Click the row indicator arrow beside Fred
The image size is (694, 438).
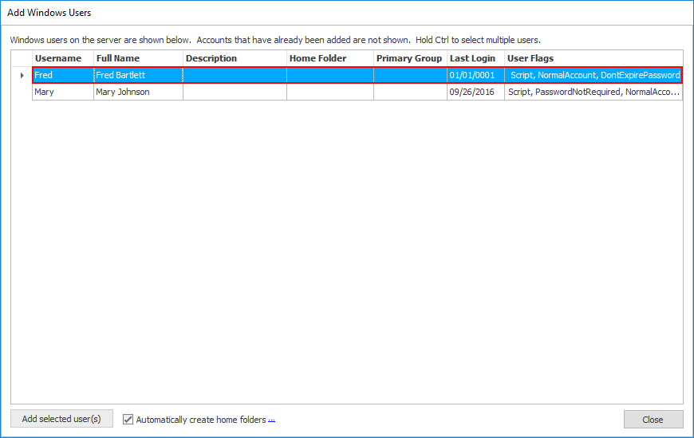(x=22, y=76)
